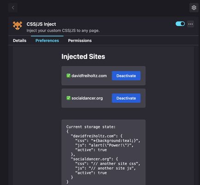Click the 'Inject your custom CSS/JS' description
The width and height of the screenshot is (200, 185).
click(x=63, y=31)
